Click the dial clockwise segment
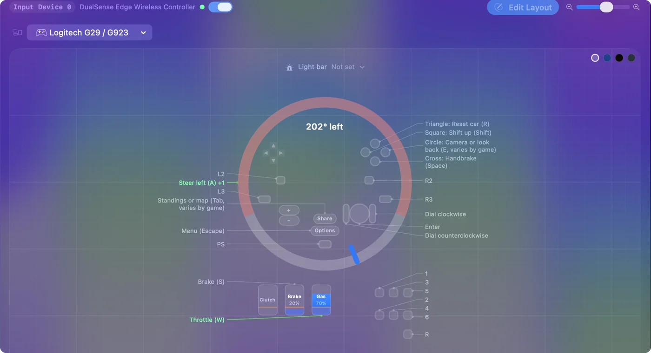This screenshot has height=353, width=651. coord(372,214)
